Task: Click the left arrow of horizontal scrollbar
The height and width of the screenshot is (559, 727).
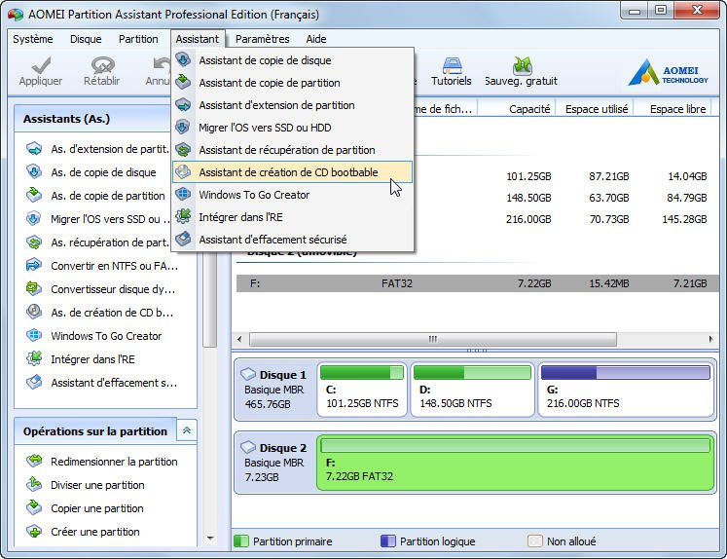Action: click(239, 339)
